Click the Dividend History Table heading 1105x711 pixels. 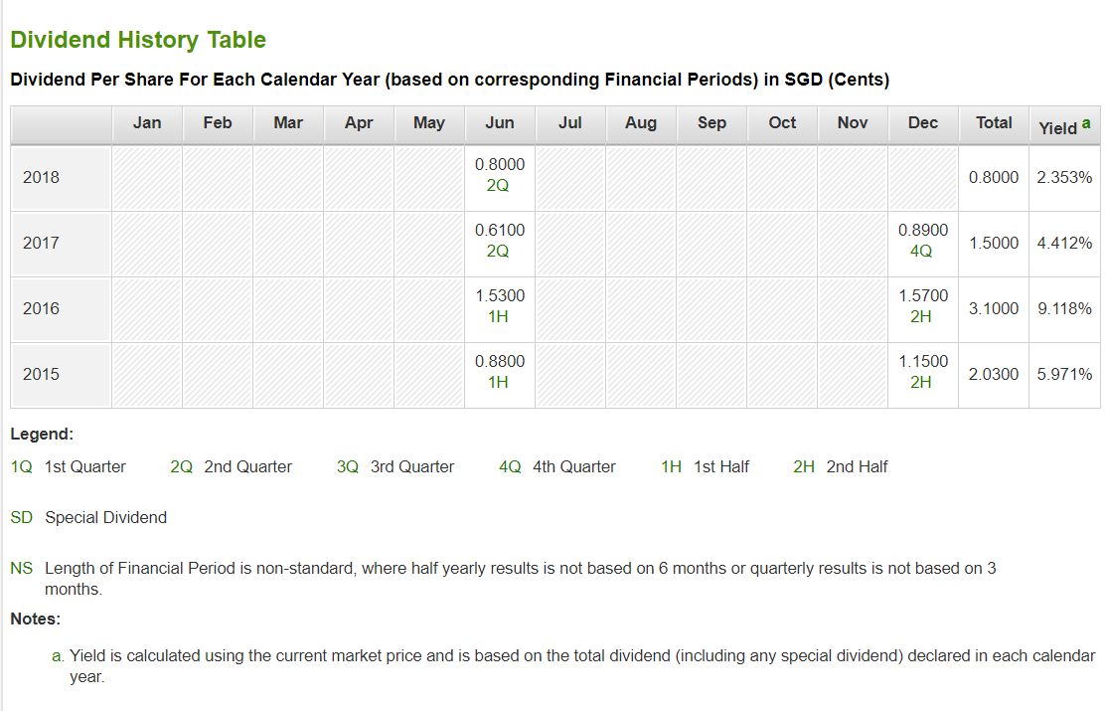pos(138,40)
